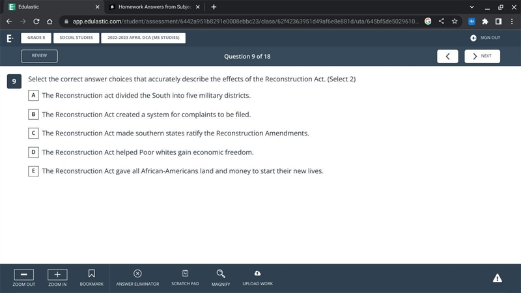Open the Chrome three-dot menu
The width and height of the screenshot is (521, 293).
[512, 21]
